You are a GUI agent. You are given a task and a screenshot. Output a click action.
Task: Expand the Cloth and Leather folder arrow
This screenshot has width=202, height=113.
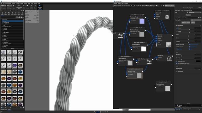tap(3, 27)
